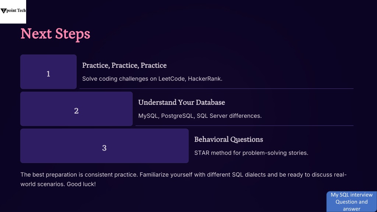Click the step 2 number box
This screenshot has width=377, height=212.
click(x=77, y=109)
